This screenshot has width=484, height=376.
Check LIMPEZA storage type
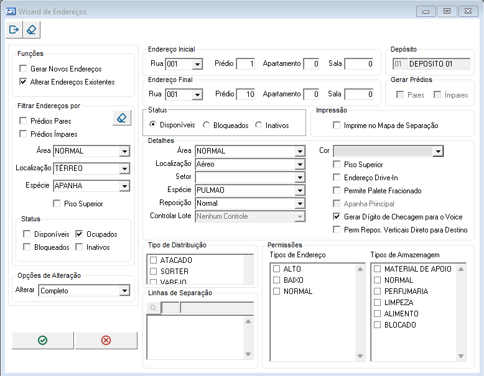pos(377,302)
